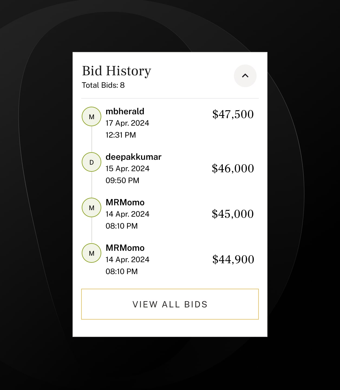Select the MRMomo name on $44,900 bid
This screenshot has width=340, height=390.
pyautogui.click(x=125, y=248)
